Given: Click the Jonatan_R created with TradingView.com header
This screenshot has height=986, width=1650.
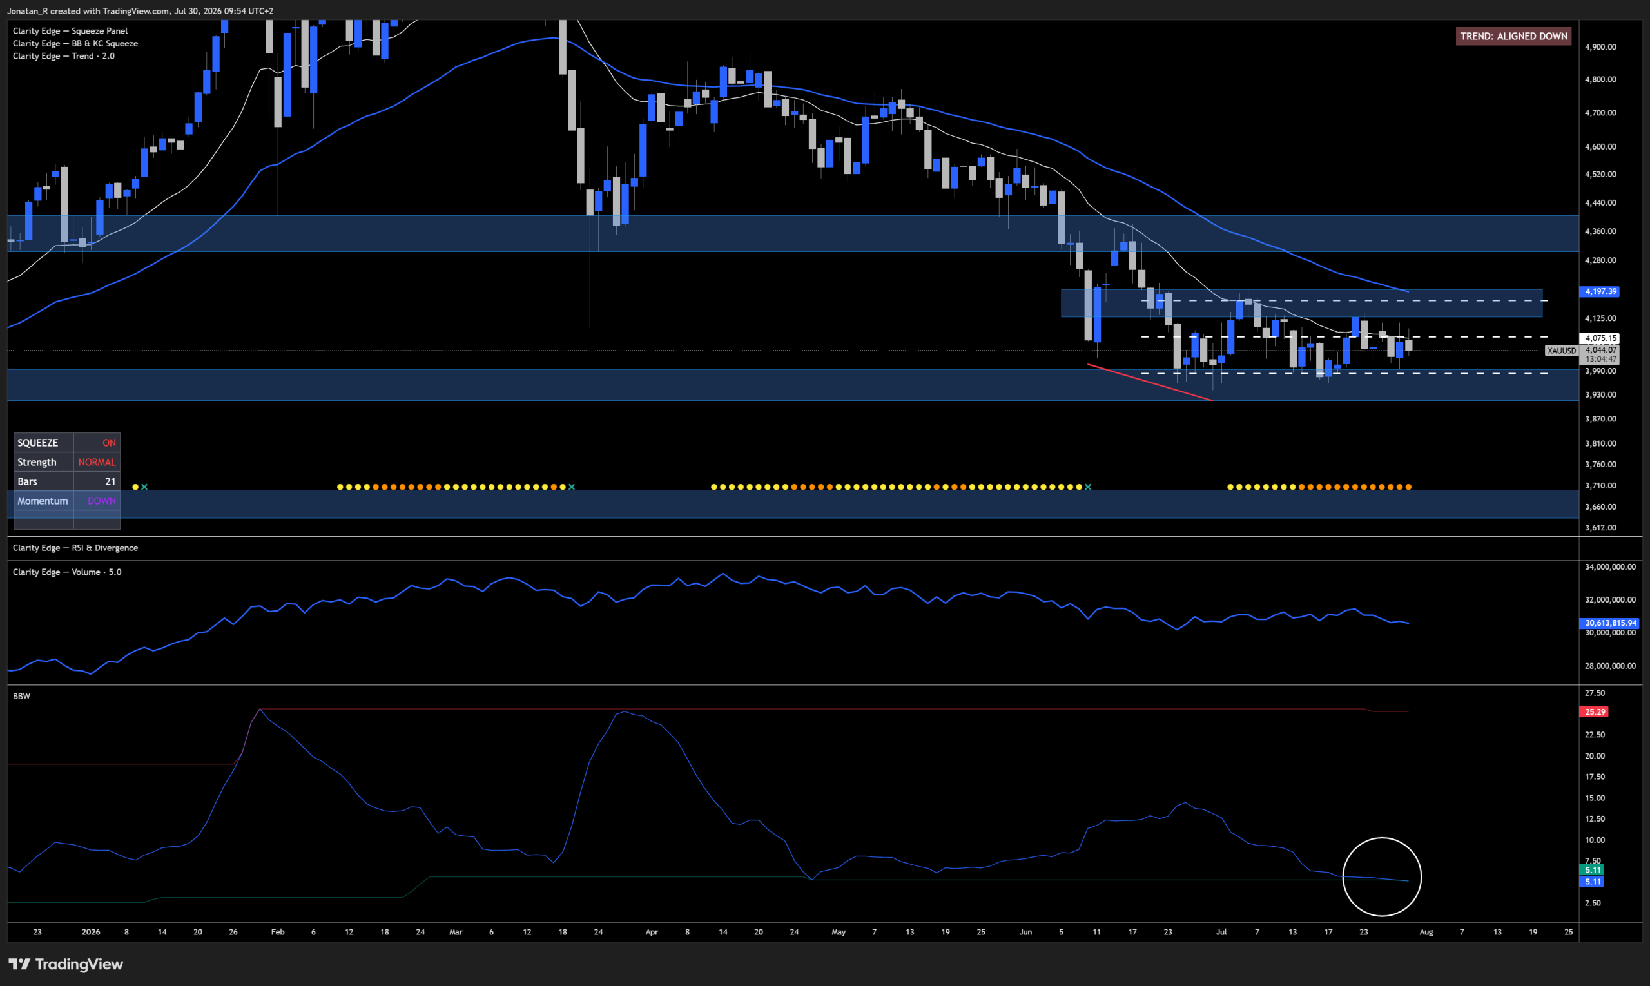Looking at the screenshot, I should coord(140,10).
